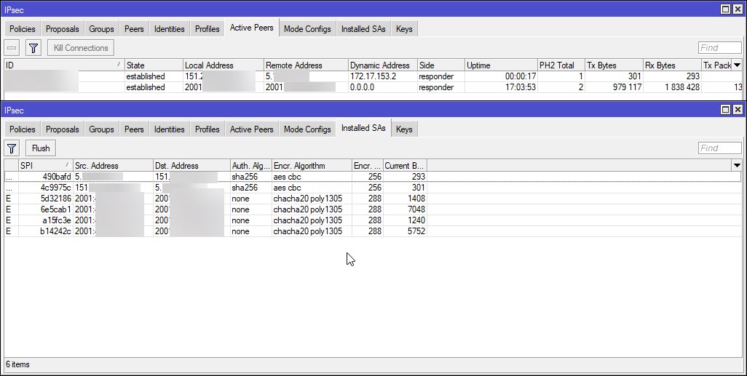Click the 6 items status bar text
This screenshot has width=747, height=376.
coord(17,364)
